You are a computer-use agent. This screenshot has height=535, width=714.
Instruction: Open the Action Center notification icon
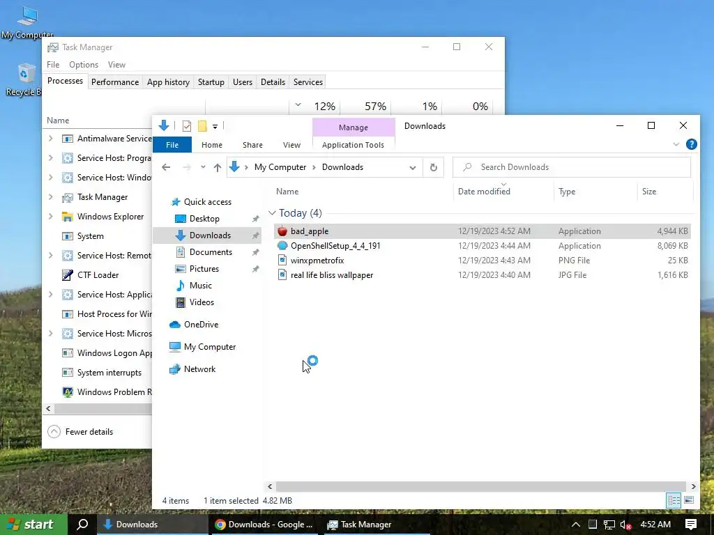pyautogui.click(x=691, y=524)
